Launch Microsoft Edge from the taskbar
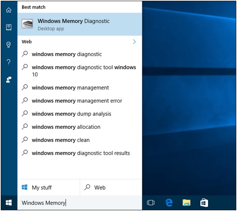Image resolution: width=237 pixels, height=211 pixels. (169, 203)
